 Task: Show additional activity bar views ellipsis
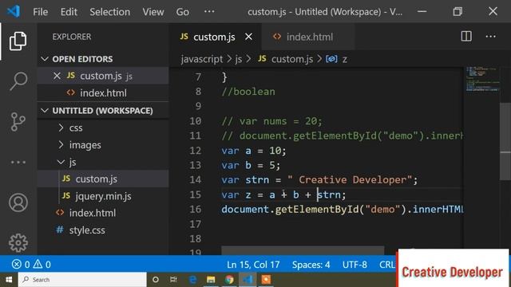pos(18,162)
